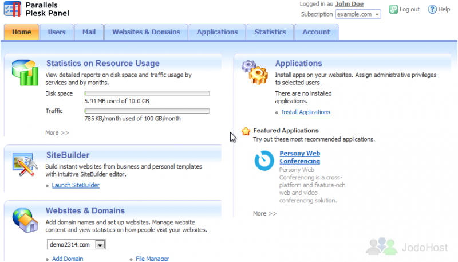Switch to the Websites & Domains tab
The height and width of the screenshot is (262, 458).
click(x=146, y=32)
